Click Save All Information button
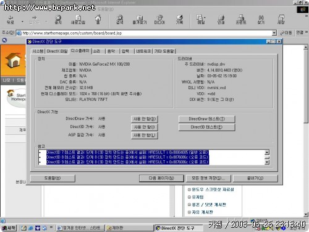This screenshot has width=309, height=232. point(208,178)
